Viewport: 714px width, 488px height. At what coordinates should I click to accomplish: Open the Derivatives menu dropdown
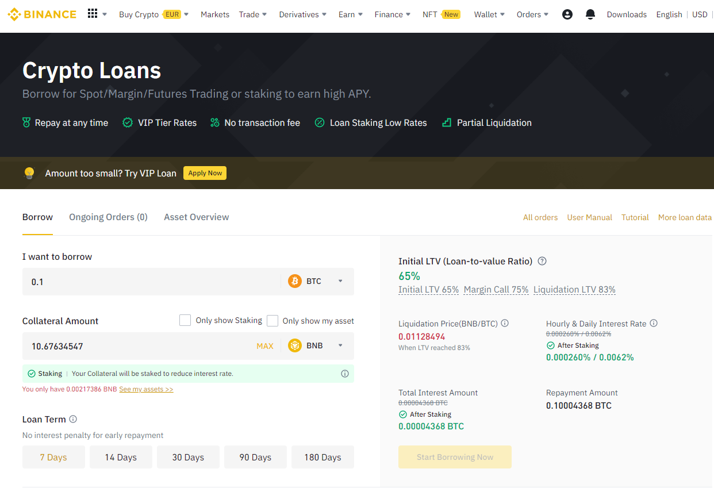point(302,14)
